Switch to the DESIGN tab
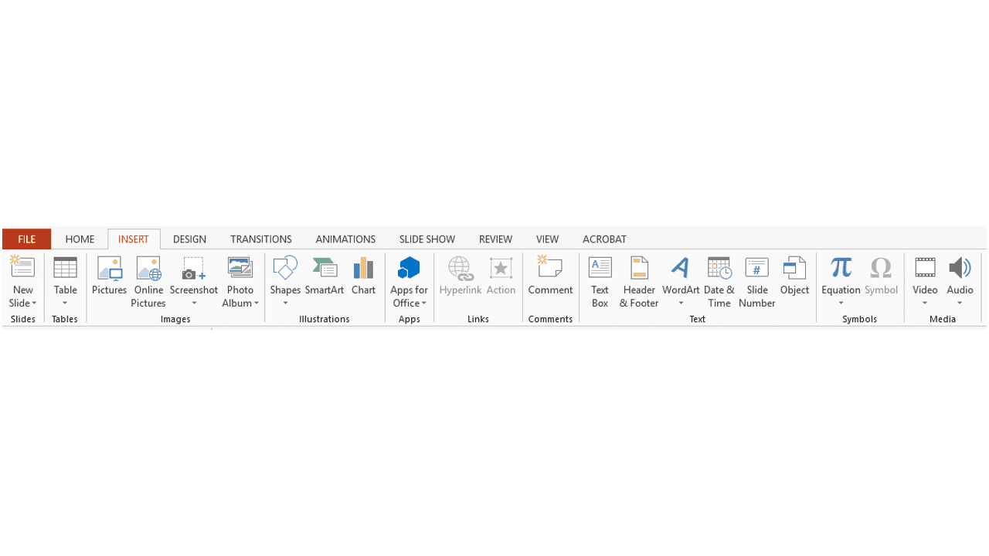Viewport: 989px width, 556px height. [x=189, y=239]
